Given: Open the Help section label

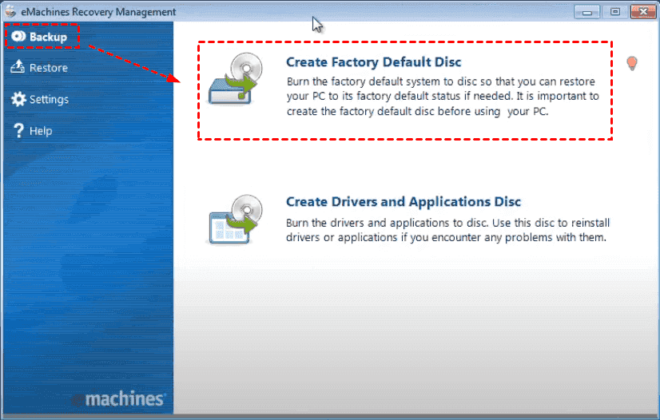Looking at the screenshot, I should 41,131.
